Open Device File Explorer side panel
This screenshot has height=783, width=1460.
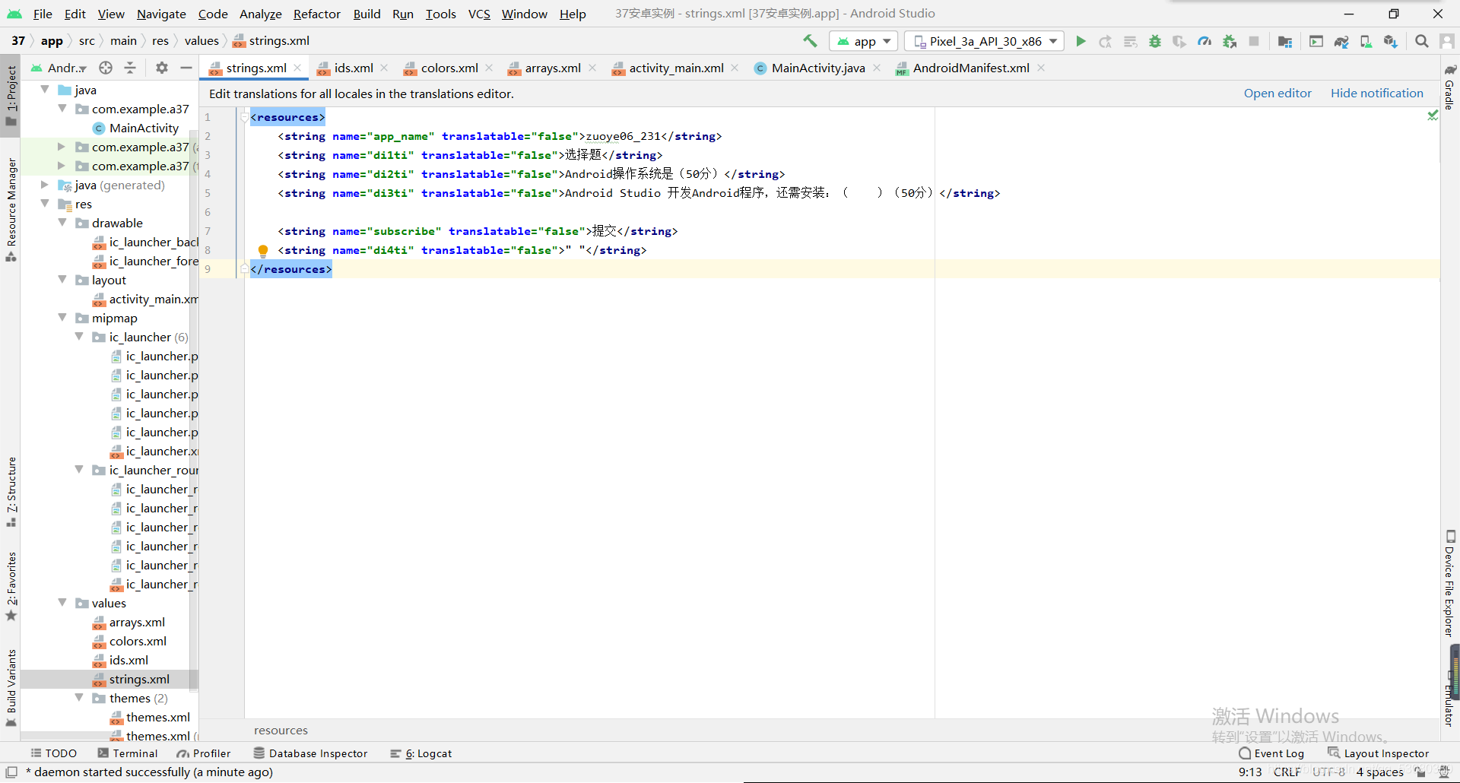click(x=1450, y=584)
